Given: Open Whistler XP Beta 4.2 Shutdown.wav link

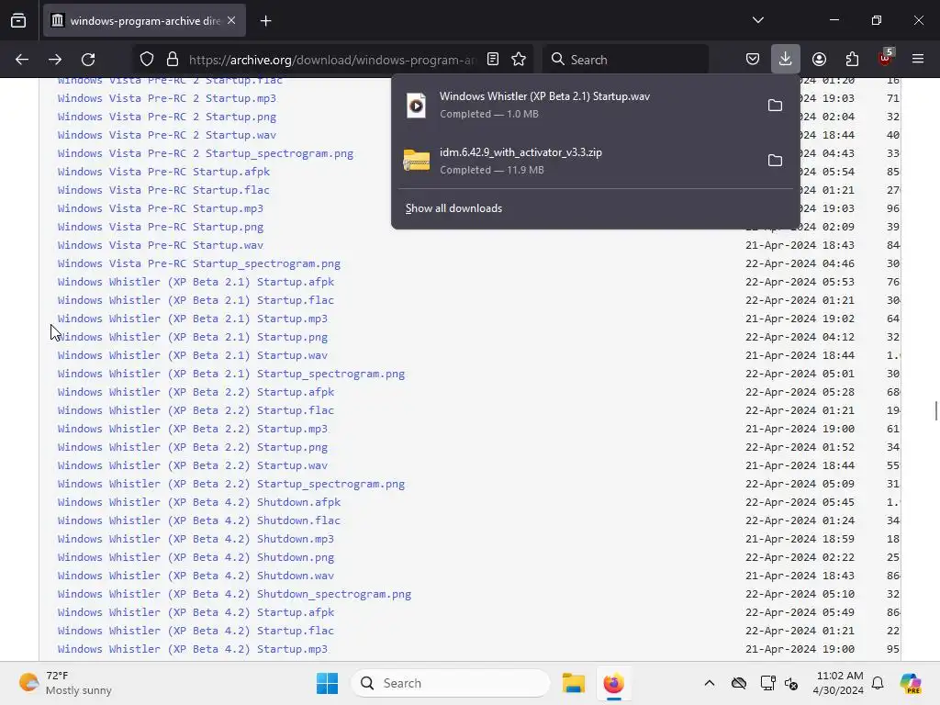Looking at the screenshot, I should 196,576.
